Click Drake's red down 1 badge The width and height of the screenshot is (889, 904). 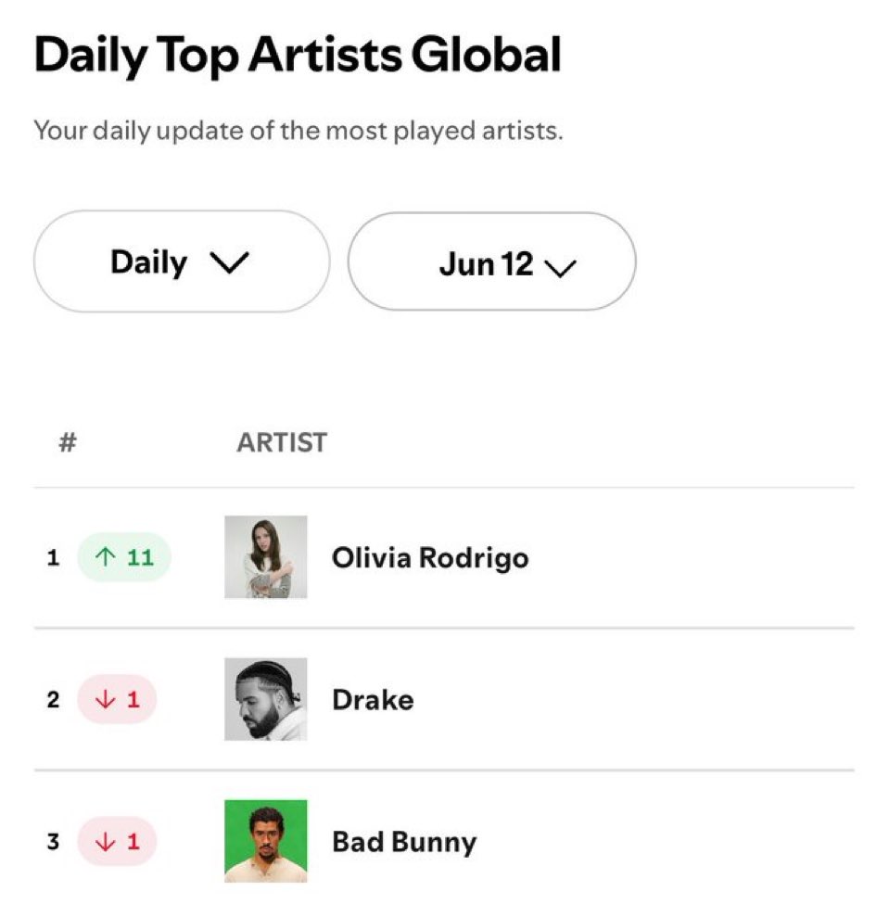pos(117,699)
